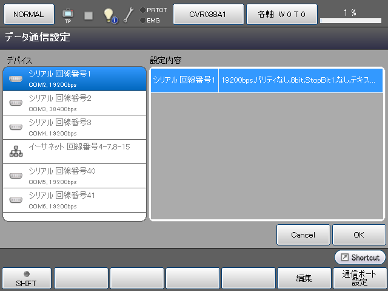Viewport: 388px width, 291px height.
Task: Click serial port icon for 回線番号40
Action: coord(16,176)
